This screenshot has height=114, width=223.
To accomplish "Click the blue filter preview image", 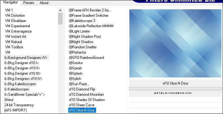I will (175, 43).
